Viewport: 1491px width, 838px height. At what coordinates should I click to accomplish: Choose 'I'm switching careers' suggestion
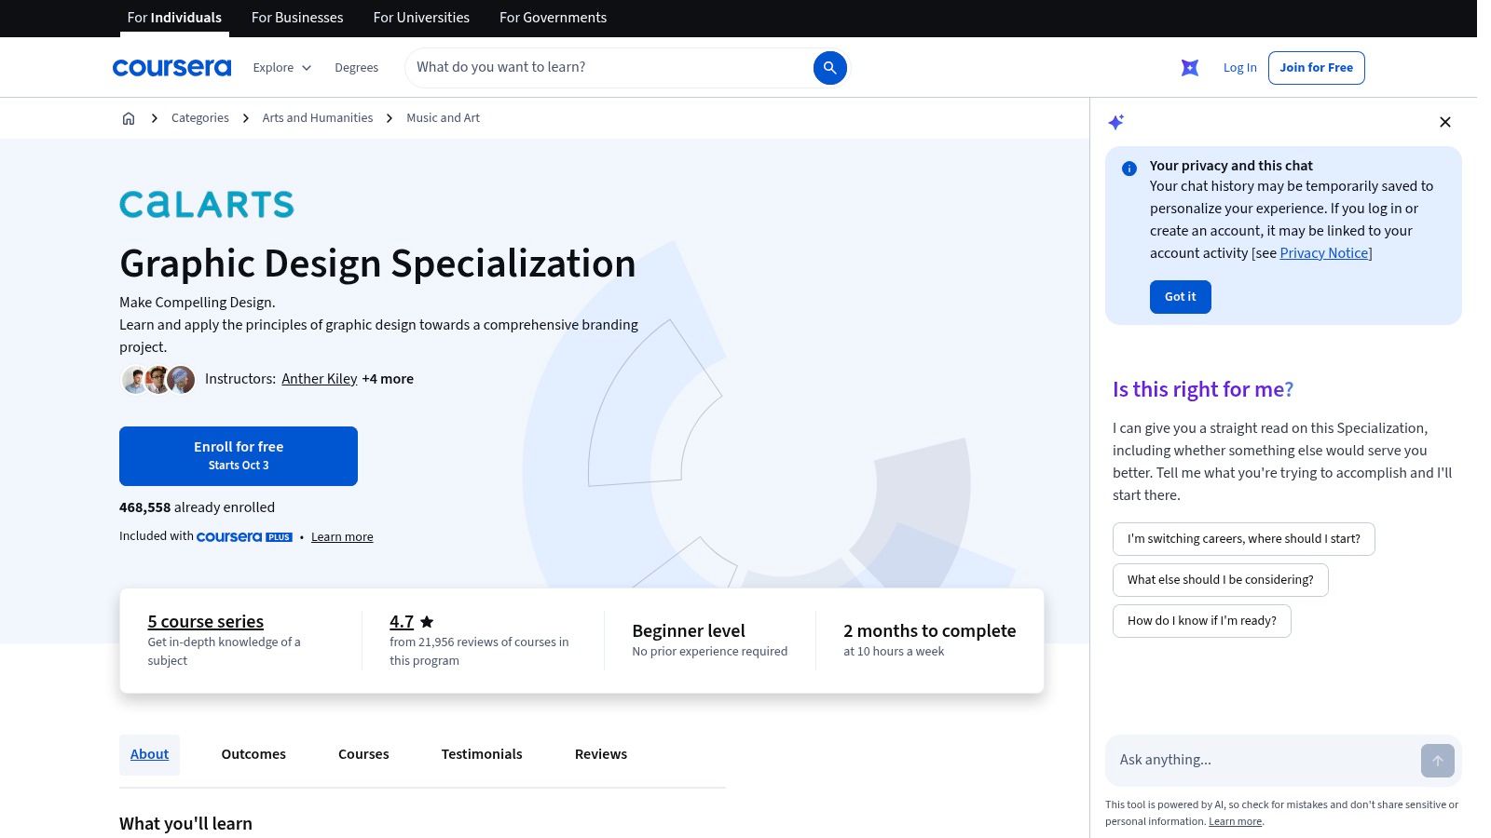pyautogui.click(x=1244, y=539)
